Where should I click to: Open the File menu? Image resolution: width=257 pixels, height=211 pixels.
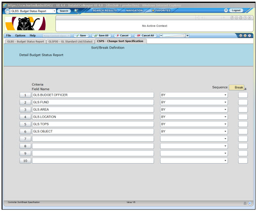[9, 36]
